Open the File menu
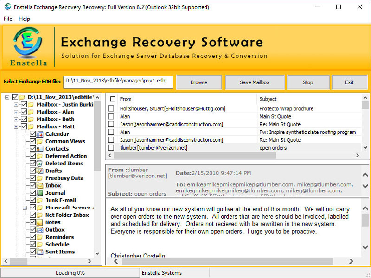The height and width of the screenshot is (278, 371). click(7, 19)
